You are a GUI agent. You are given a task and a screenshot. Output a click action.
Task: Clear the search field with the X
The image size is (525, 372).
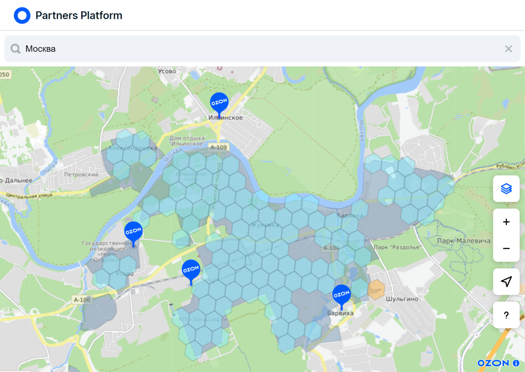point(508,49)
